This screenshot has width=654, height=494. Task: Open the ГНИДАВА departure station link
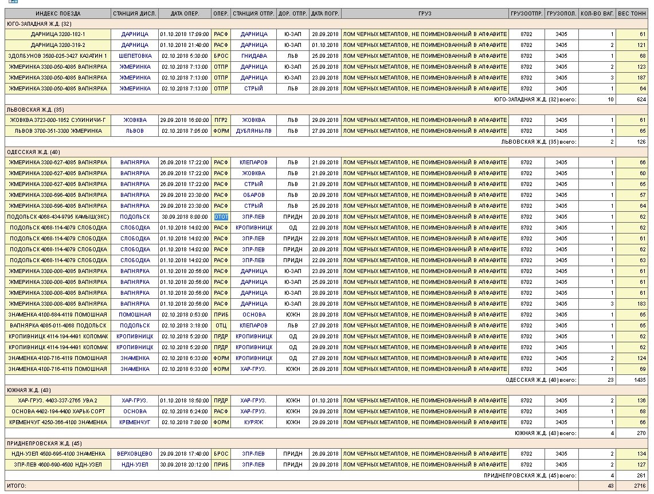click(253, 56)
